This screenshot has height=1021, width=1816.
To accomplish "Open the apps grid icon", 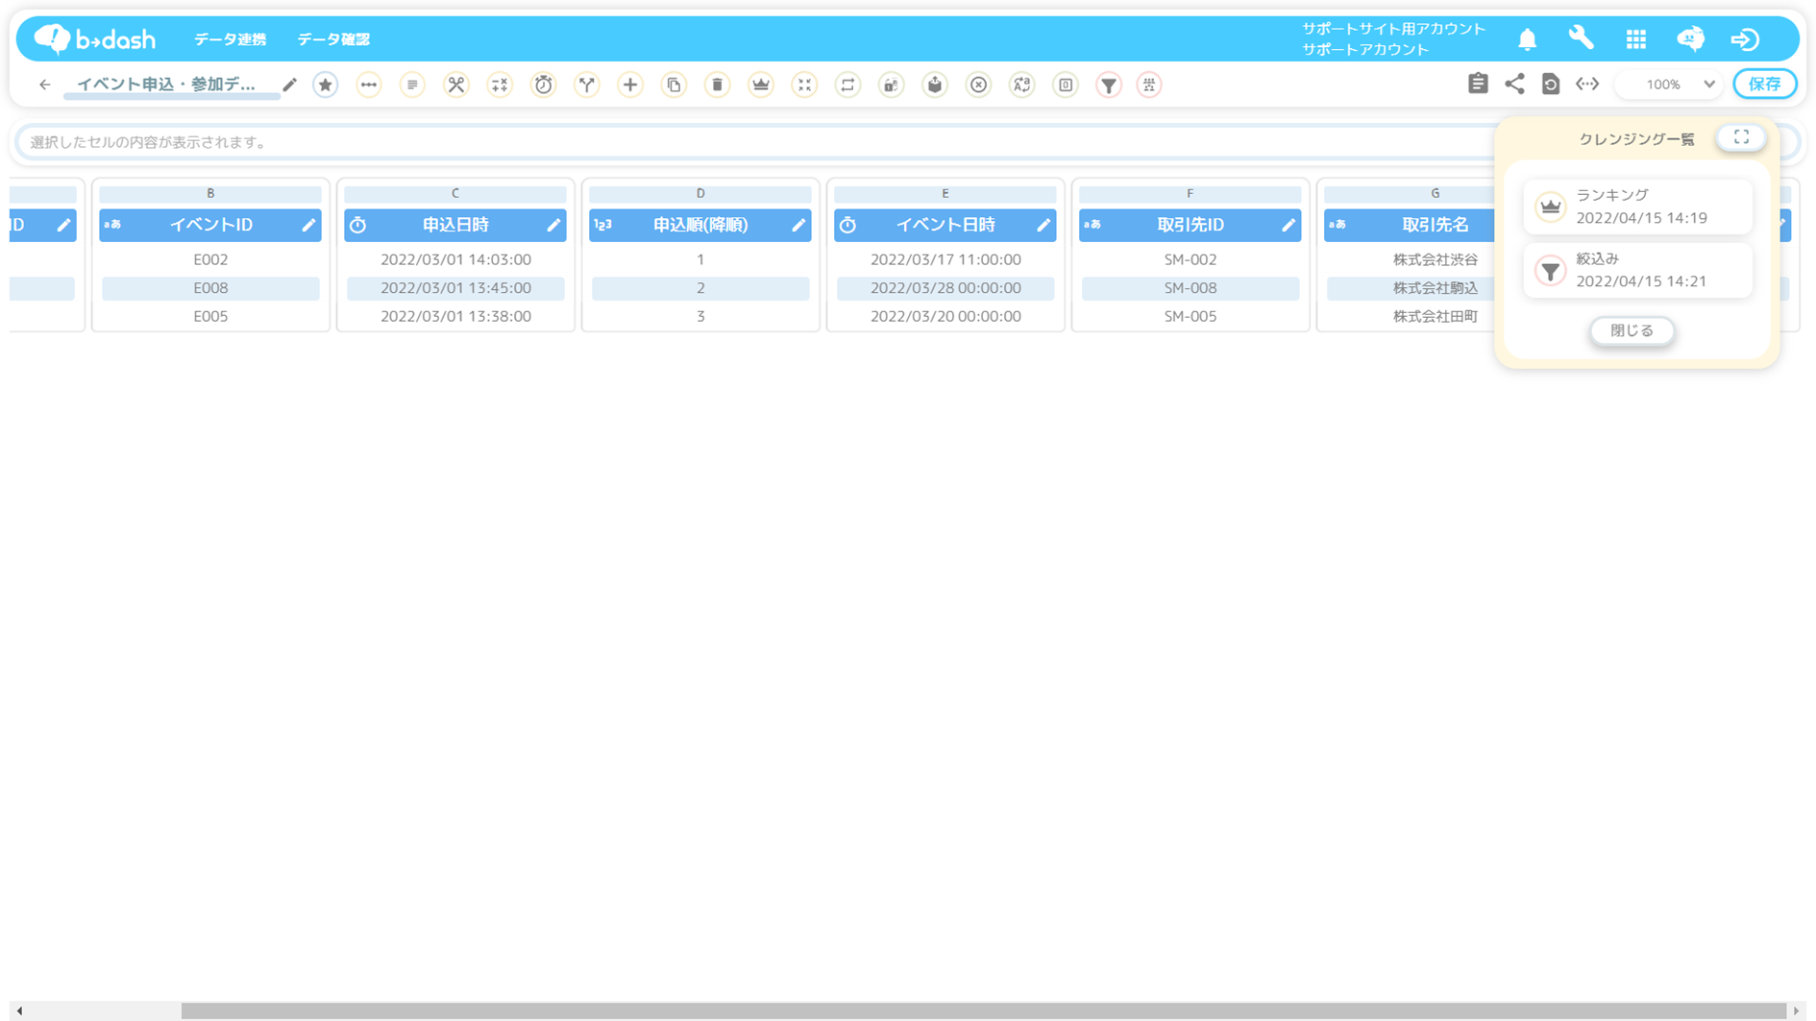I will [x=1636, y=39].
